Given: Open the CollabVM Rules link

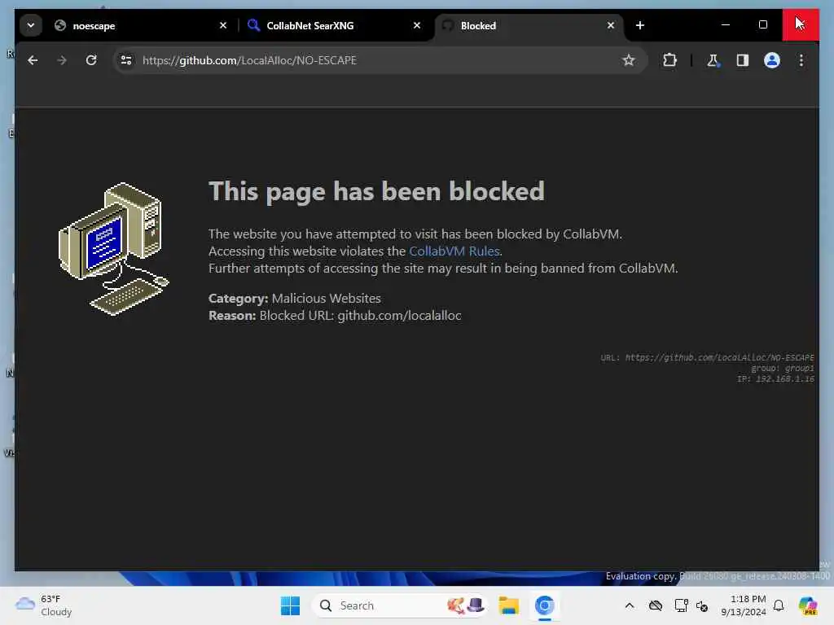Looking at the screenshot, I should [454, 251].
